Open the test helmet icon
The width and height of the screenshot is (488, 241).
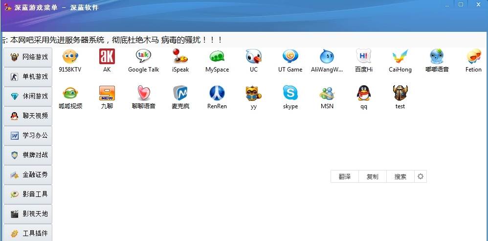point(400,93)
